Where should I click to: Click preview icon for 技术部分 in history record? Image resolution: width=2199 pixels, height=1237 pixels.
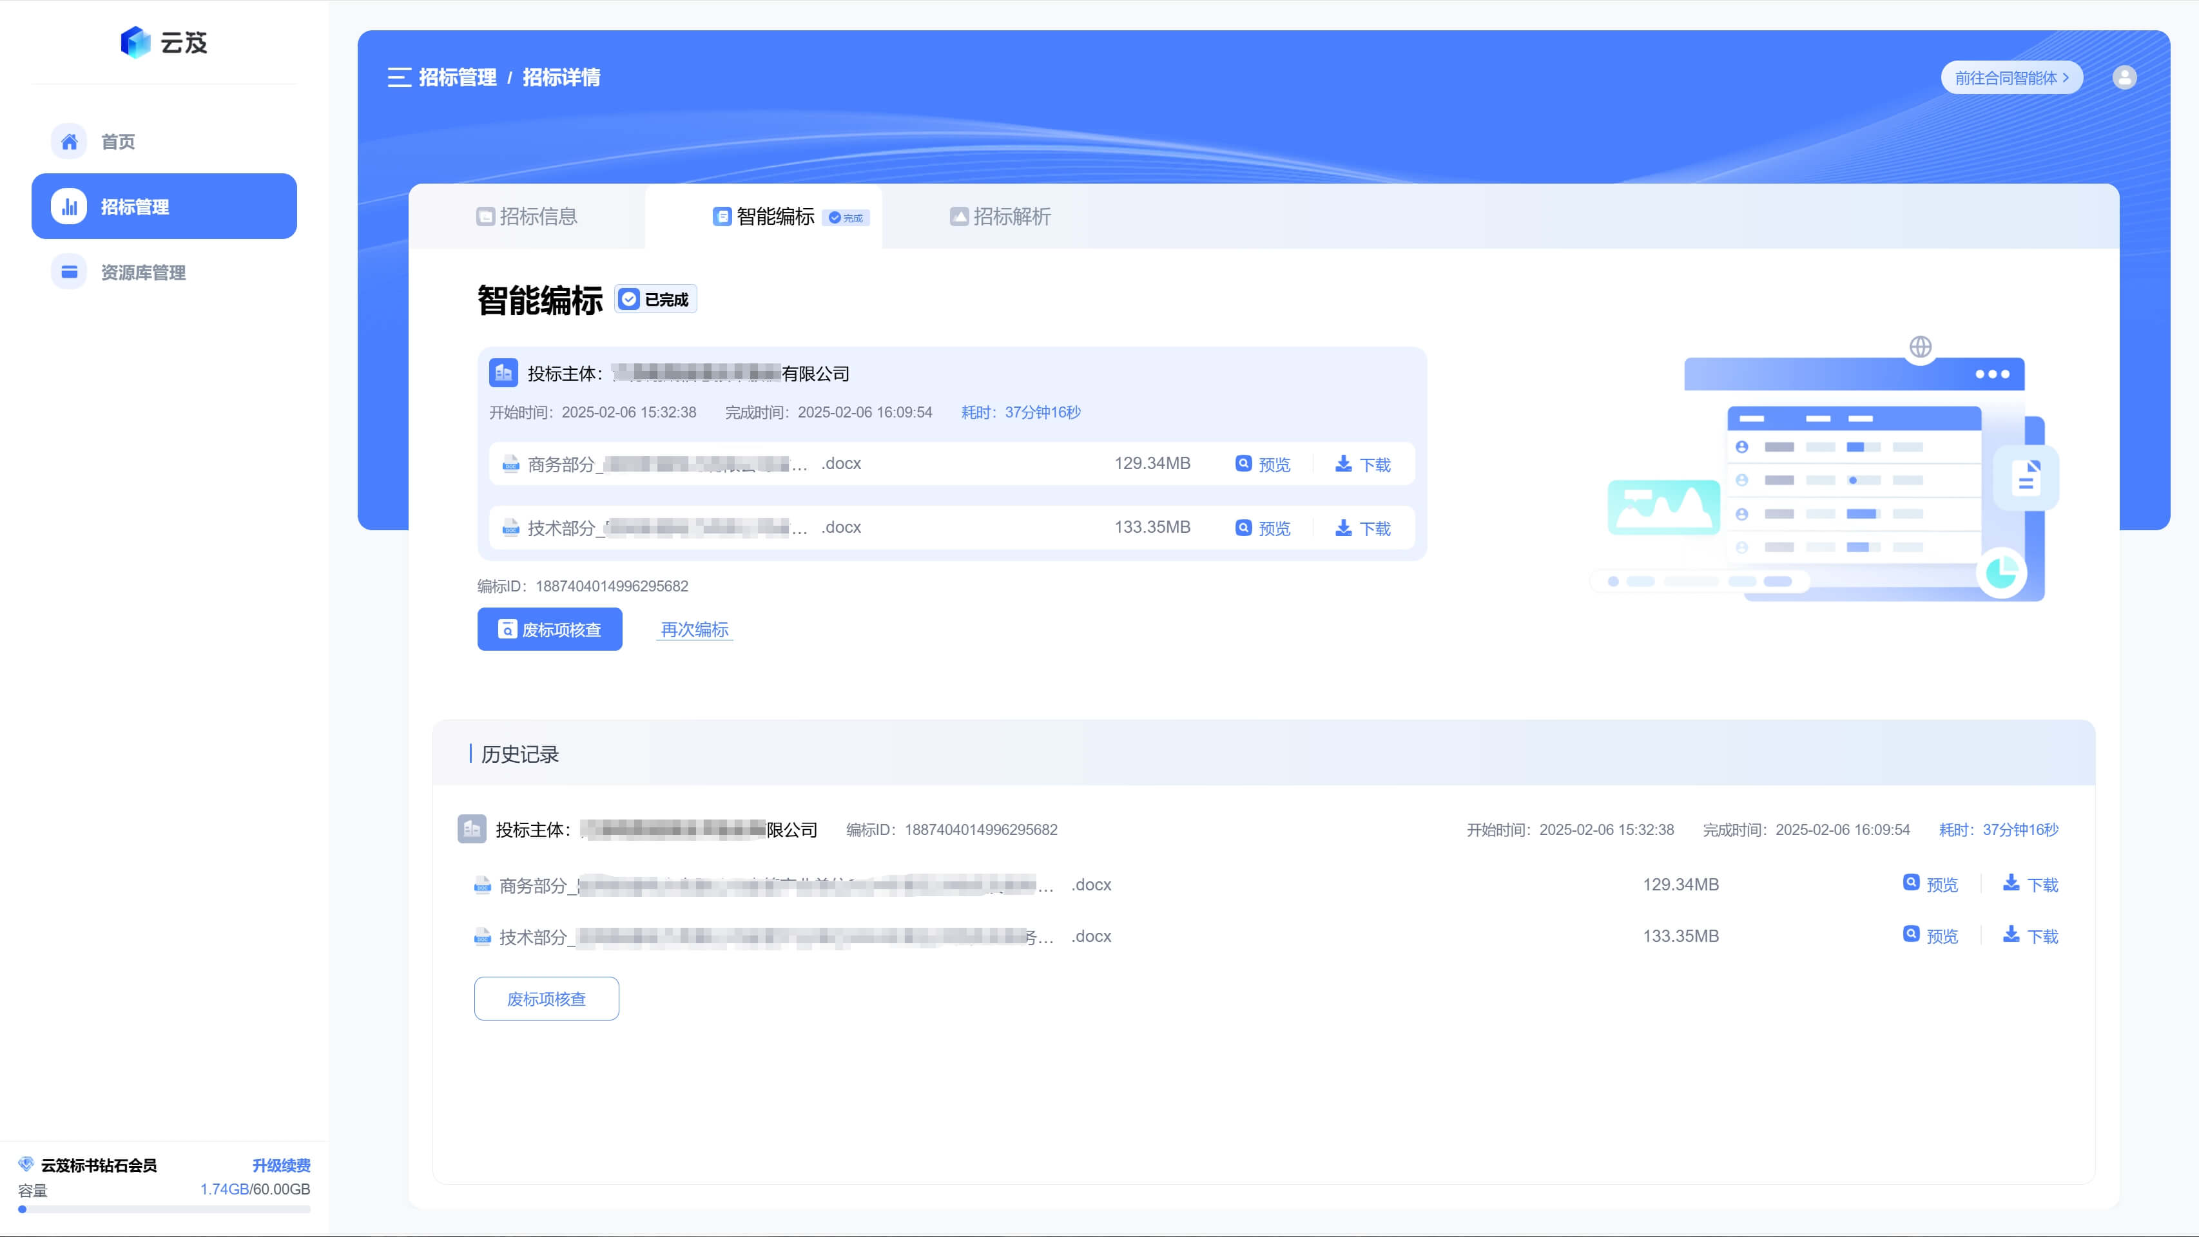(1912, 935)
